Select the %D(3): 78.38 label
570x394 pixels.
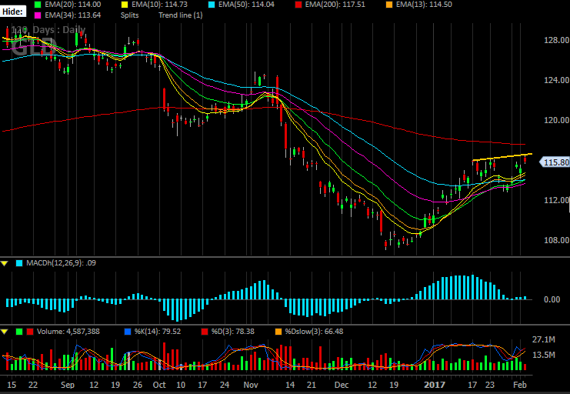[232, 332]
